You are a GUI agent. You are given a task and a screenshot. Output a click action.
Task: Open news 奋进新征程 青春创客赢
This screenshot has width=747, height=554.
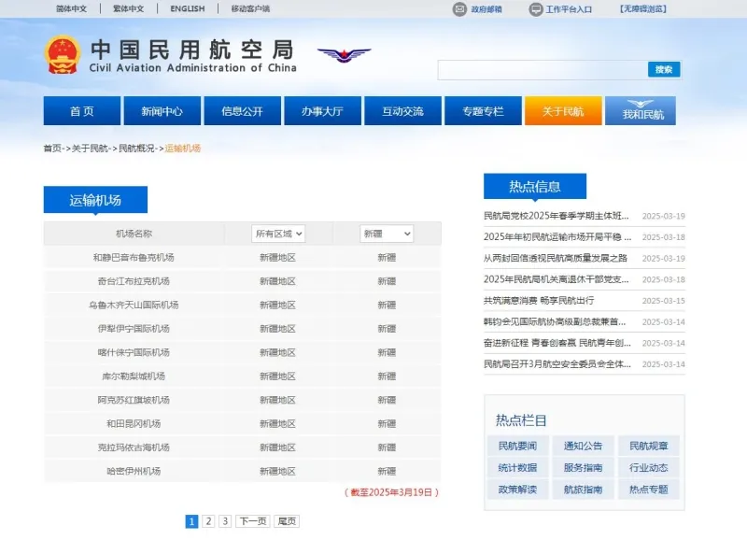click(x=557, y=343)
